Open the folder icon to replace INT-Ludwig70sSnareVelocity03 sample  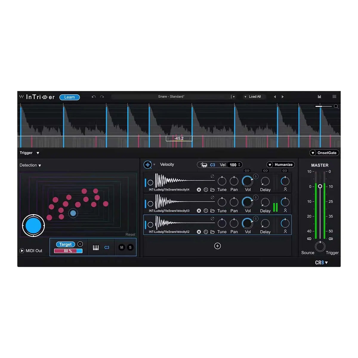[x=213, y=211]
